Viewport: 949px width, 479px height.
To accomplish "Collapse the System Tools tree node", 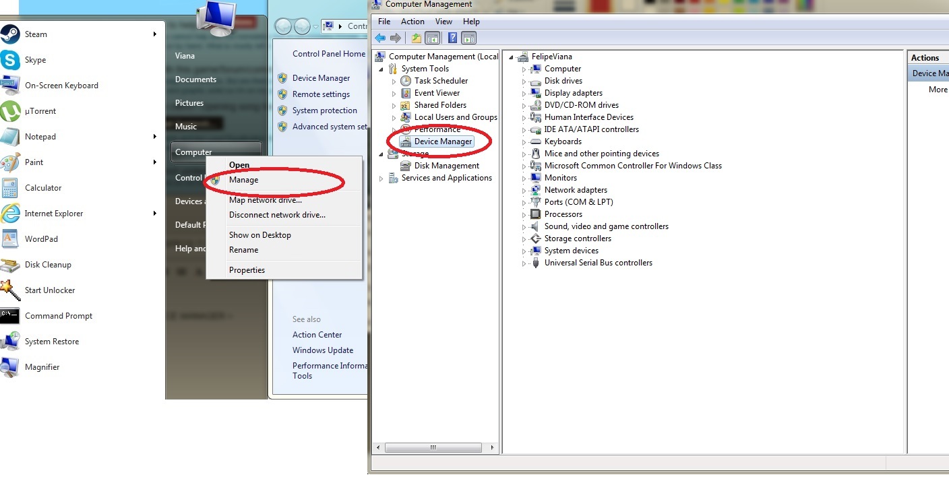I will [x=381, y=69].
